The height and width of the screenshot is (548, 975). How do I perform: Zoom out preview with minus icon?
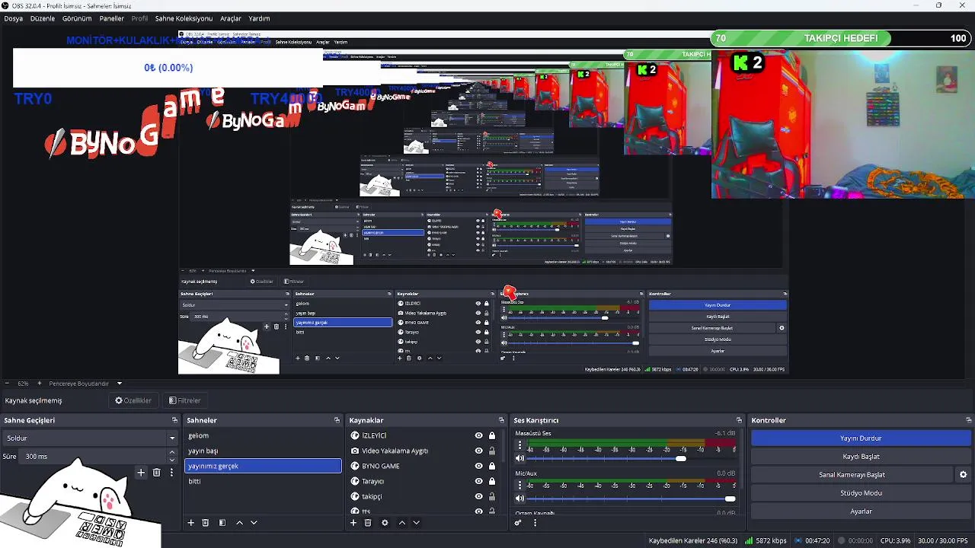click(7, 384)
